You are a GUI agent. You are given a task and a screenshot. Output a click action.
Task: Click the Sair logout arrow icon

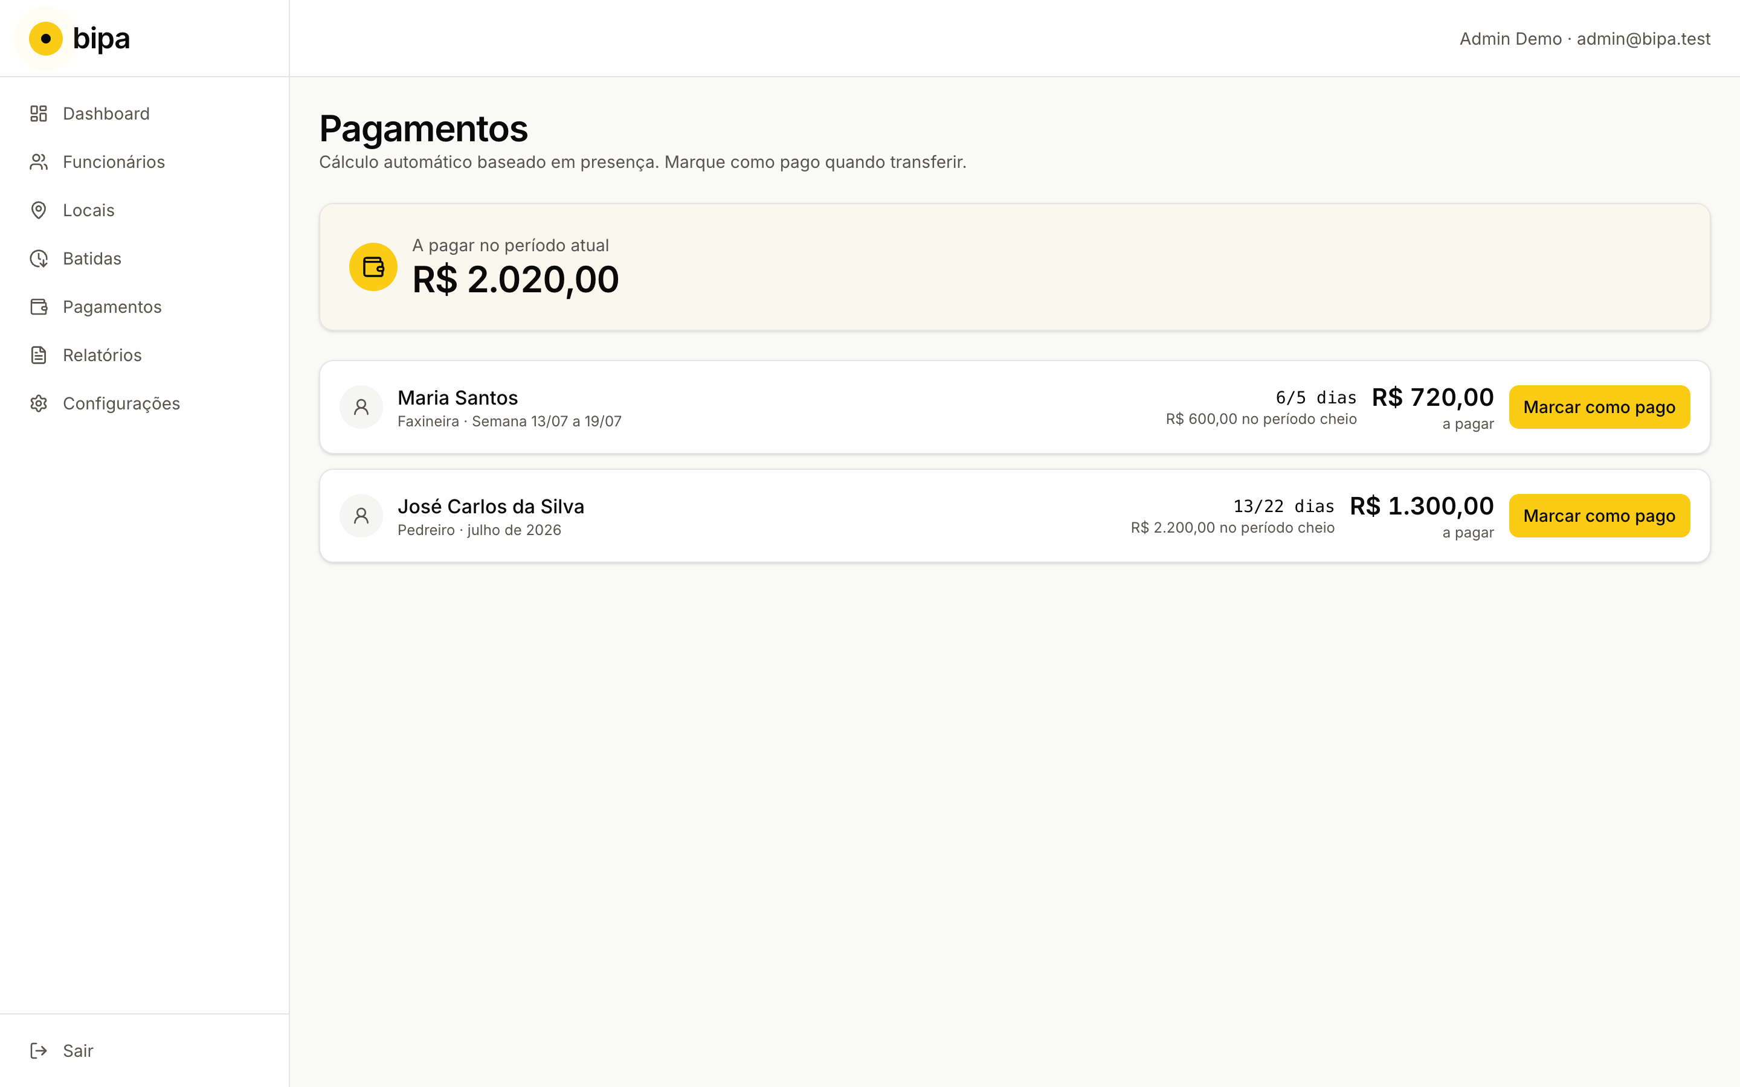click(39, 1050)
